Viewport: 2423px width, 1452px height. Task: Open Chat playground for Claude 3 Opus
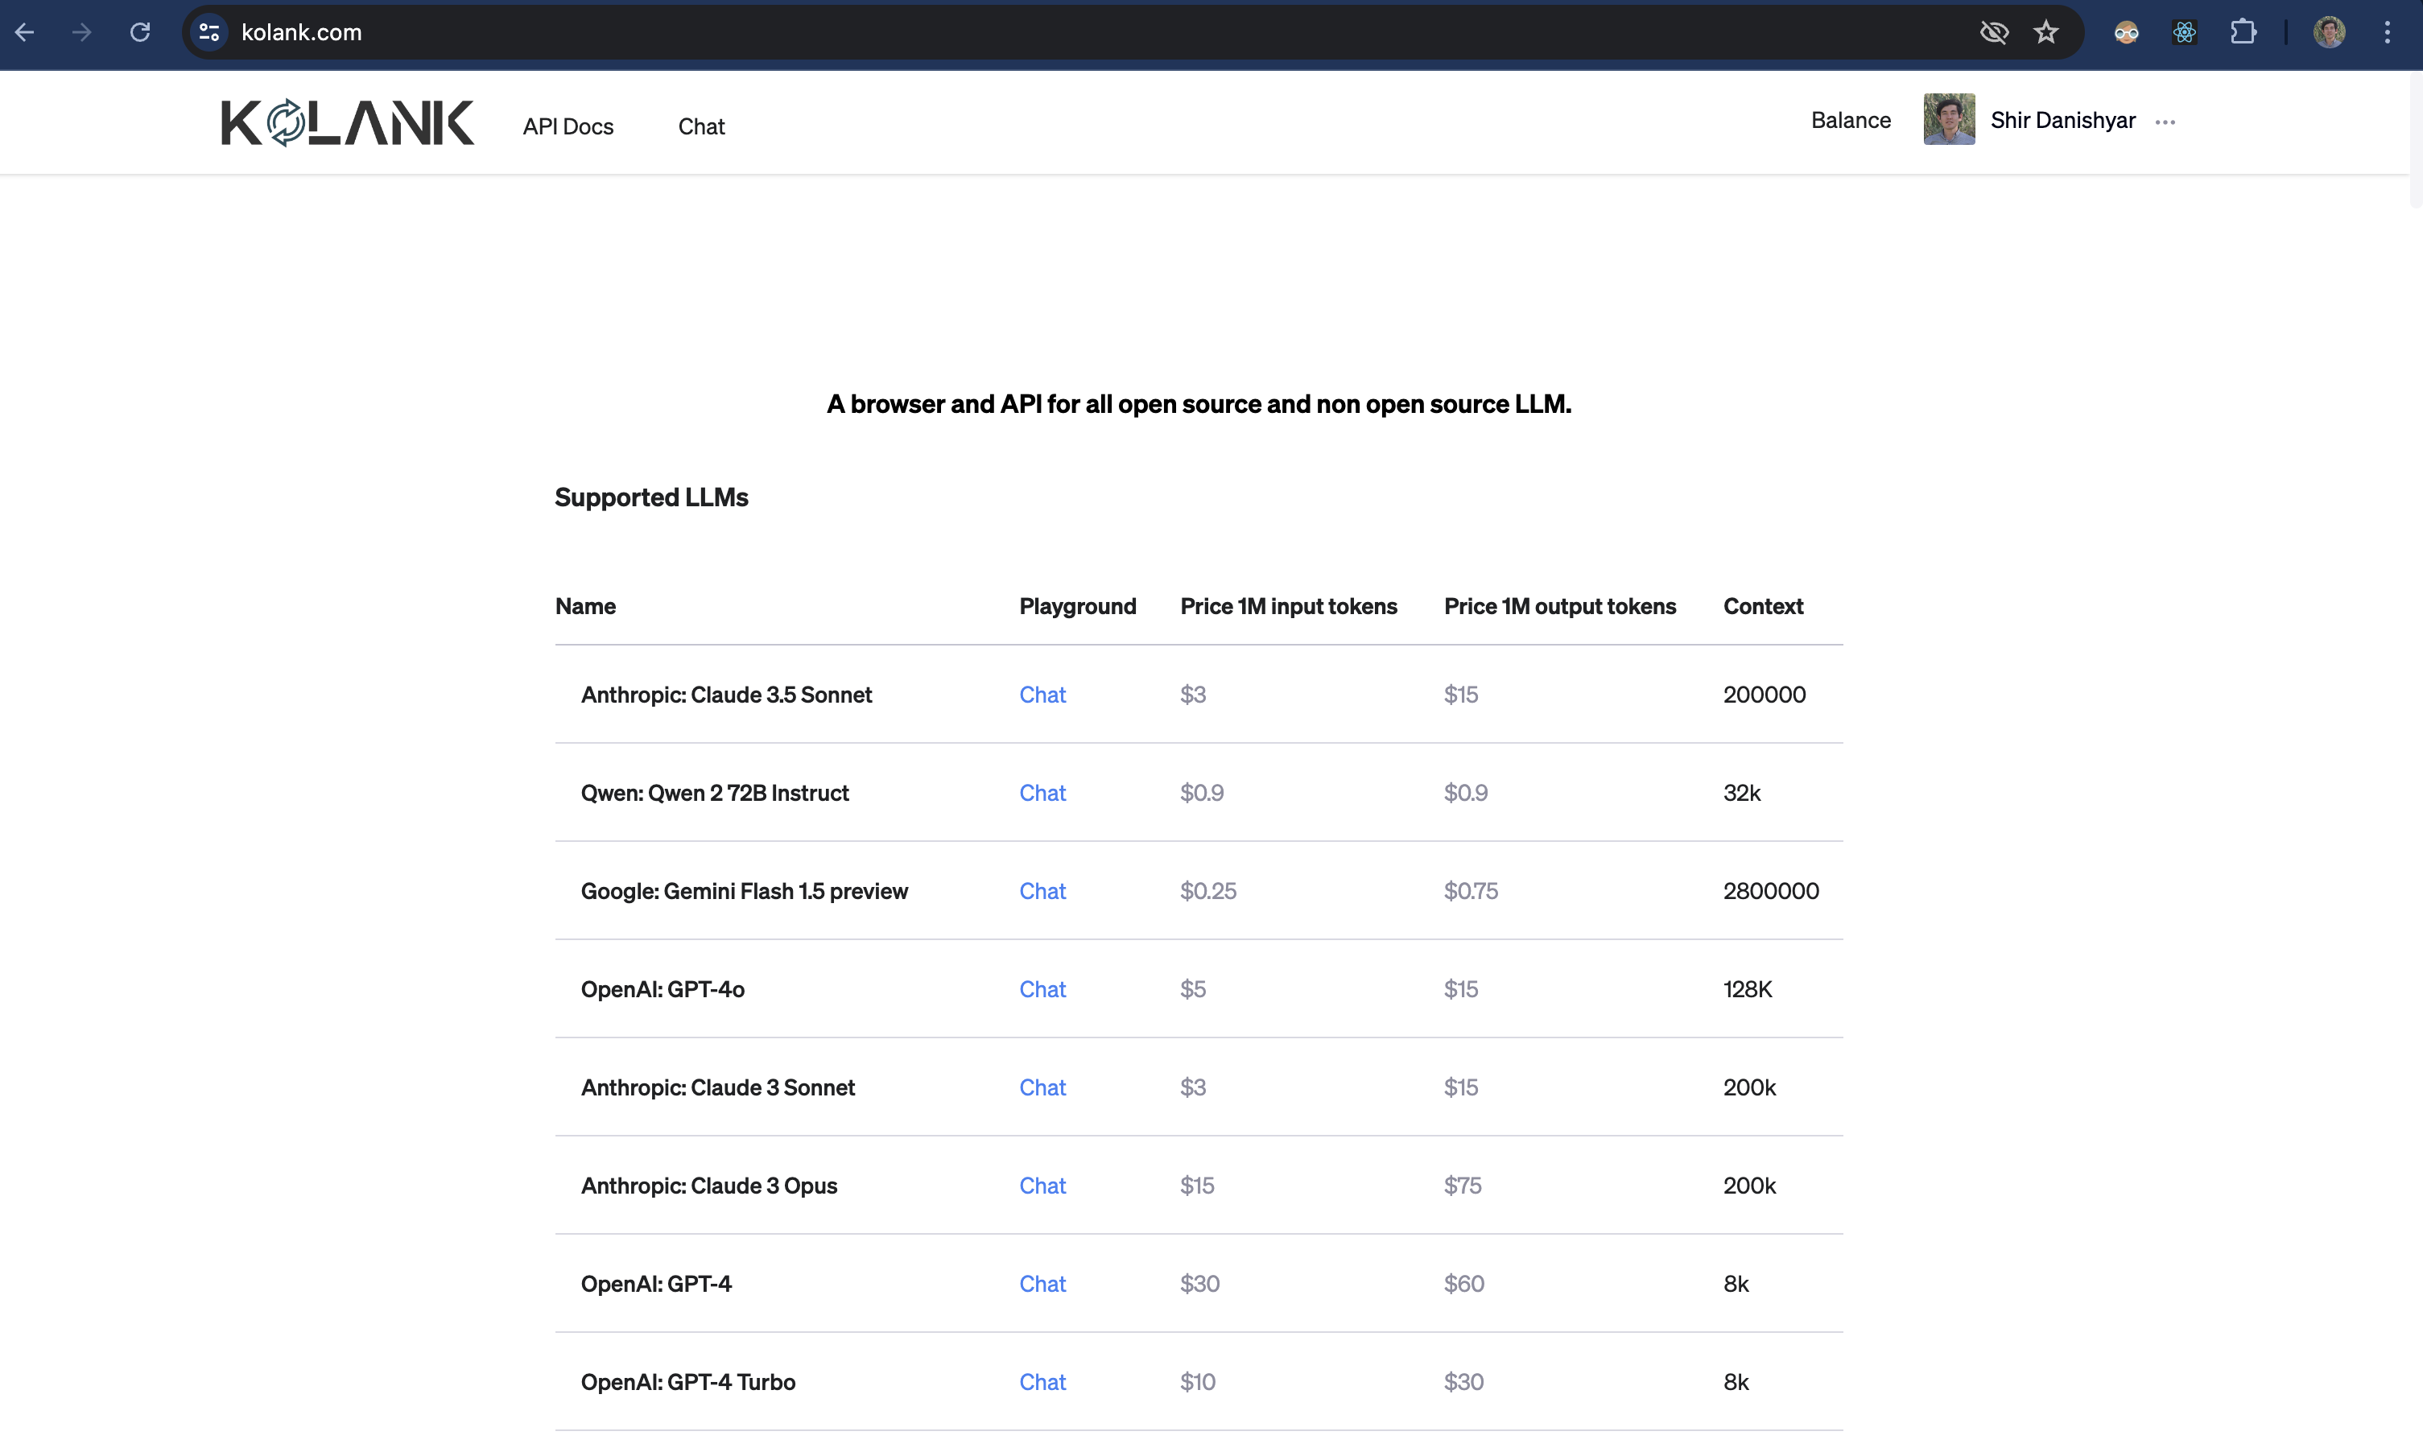tap(1042, 1186)
